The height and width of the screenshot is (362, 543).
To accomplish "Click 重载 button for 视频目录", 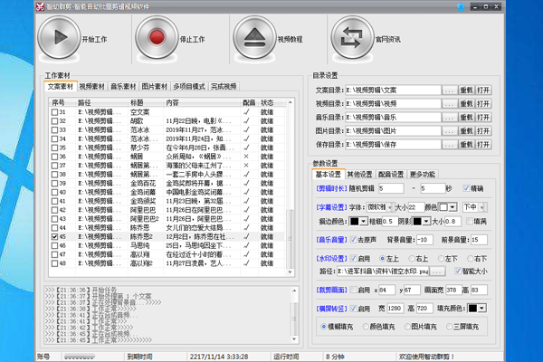I will tap(467, 104).
